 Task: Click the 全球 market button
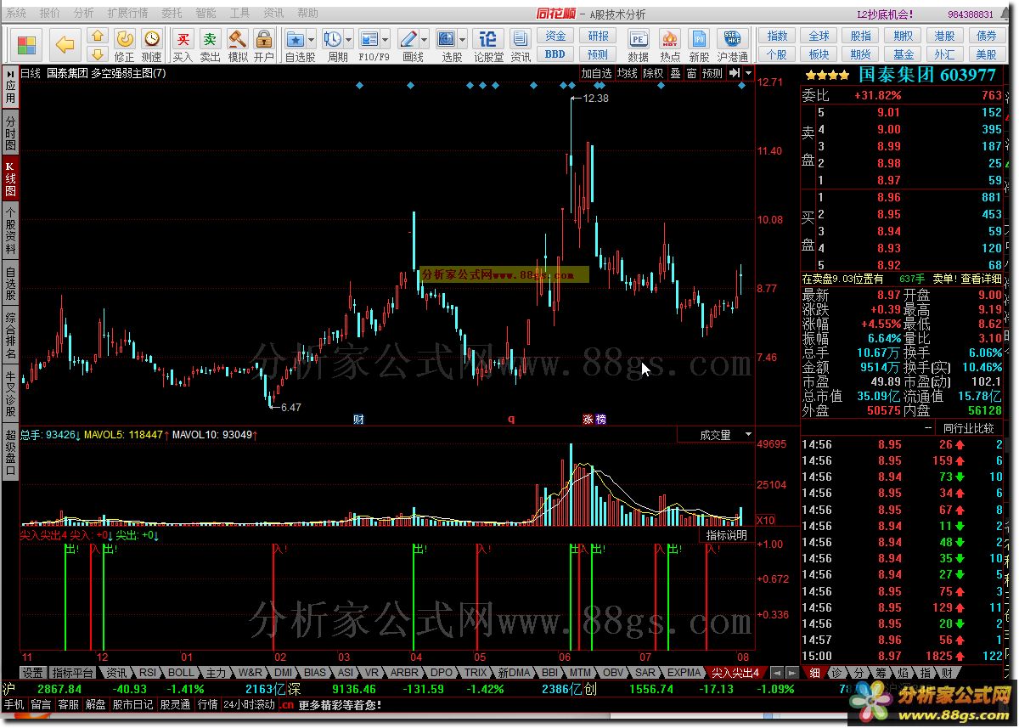(x=819, y=36)
